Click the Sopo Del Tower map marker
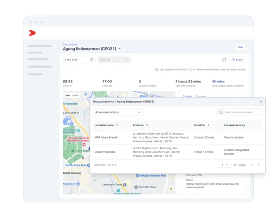 (136, 187)
